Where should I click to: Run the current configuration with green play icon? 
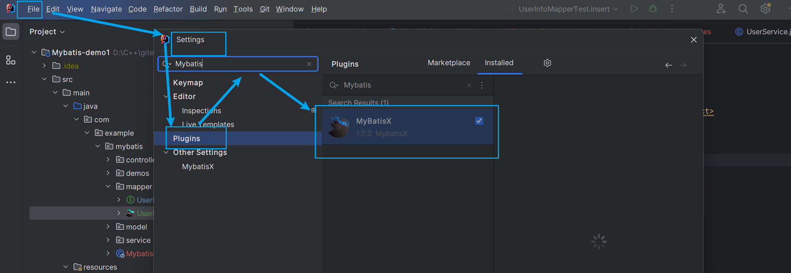click(x=634, y=9)
